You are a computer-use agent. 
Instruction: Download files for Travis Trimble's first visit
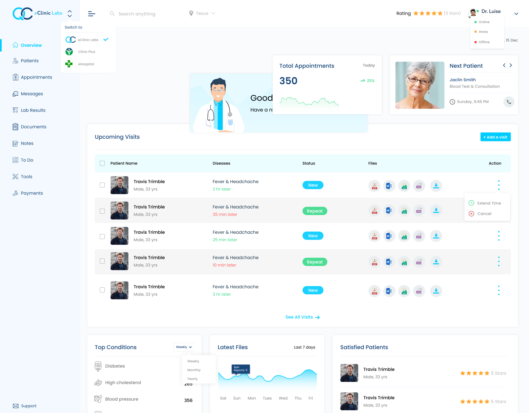click(x=436, y=186)
